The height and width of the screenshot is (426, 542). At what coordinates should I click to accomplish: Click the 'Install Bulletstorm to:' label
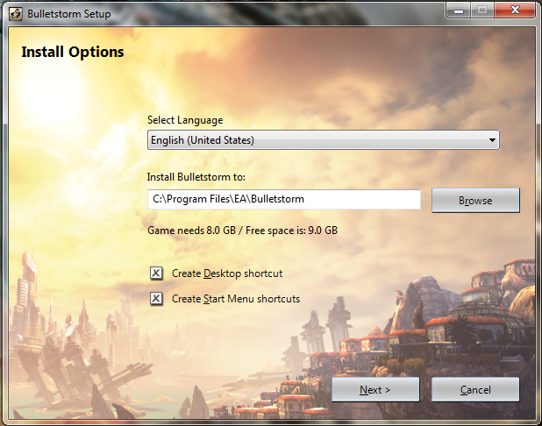[x=196, y=177]
